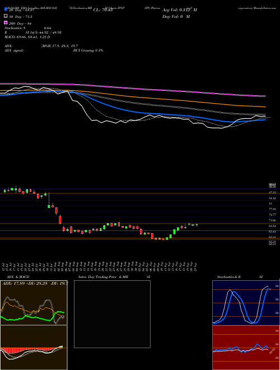Click the 'ADX: 17.89 +DY: 28.28 -DY: 19.7' title
Screen dimensions: 280x370
pos(35,283)
